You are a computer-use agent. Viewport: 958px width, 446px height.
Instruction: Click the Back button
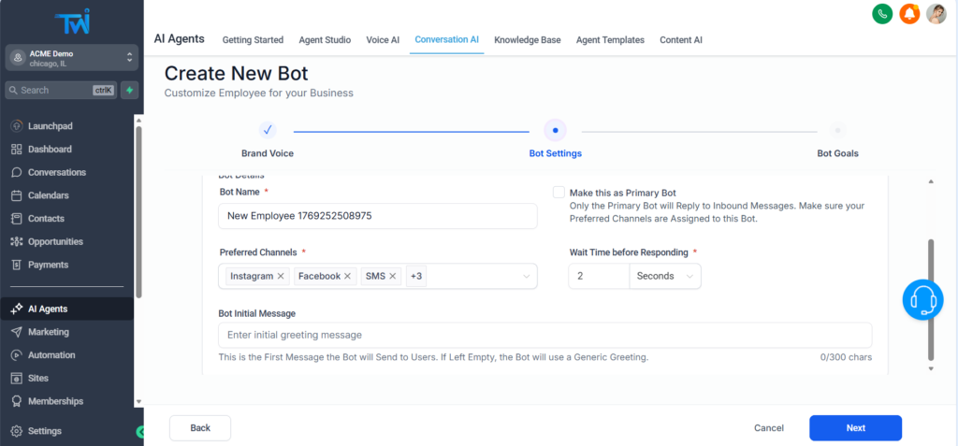[200, 428]
